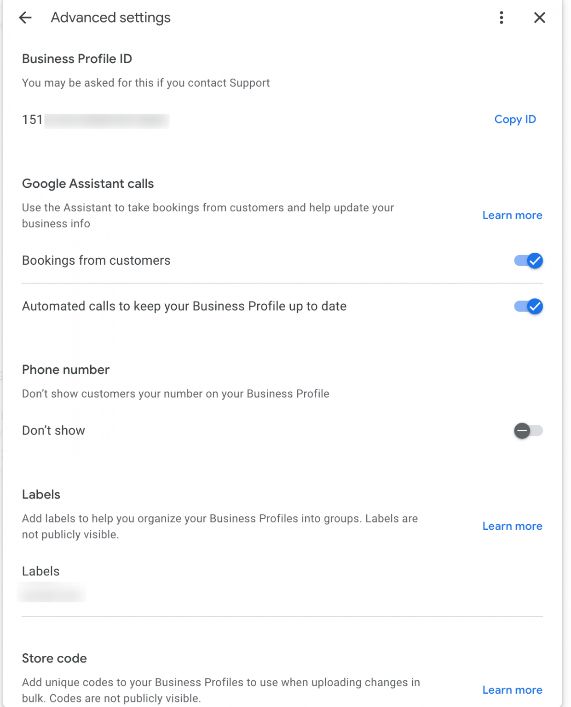Open the three-dot more options menu
Screen dimensions: 571x707
(501, 18)
